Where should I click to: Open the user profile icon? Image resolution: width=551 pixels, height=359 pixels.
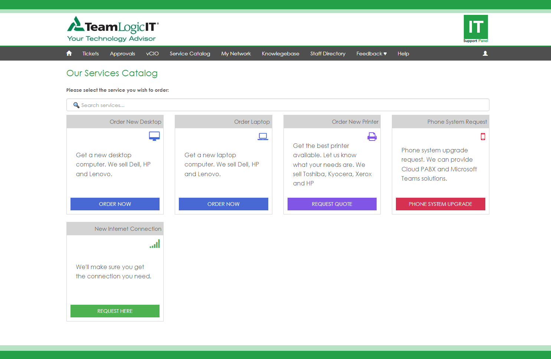point(485,54)
